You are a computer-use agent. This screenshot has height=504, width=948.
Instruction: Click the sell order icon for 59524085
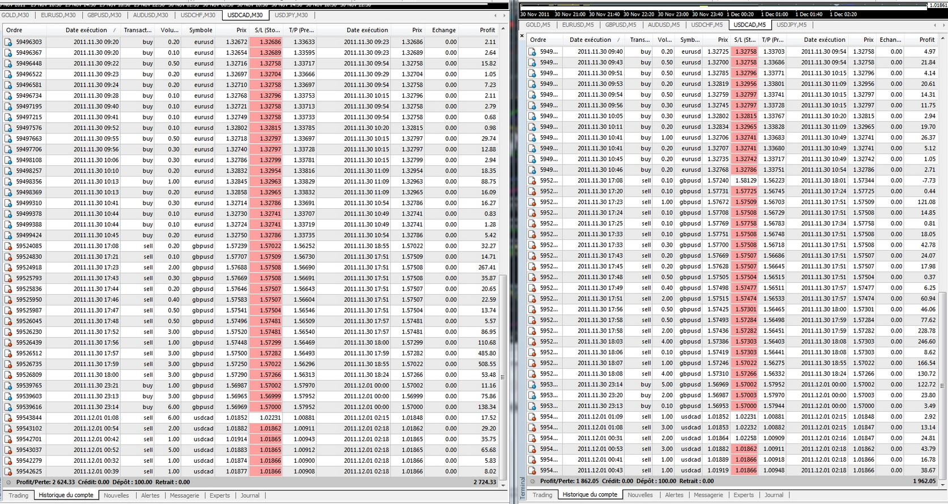[x=8, y=246]
